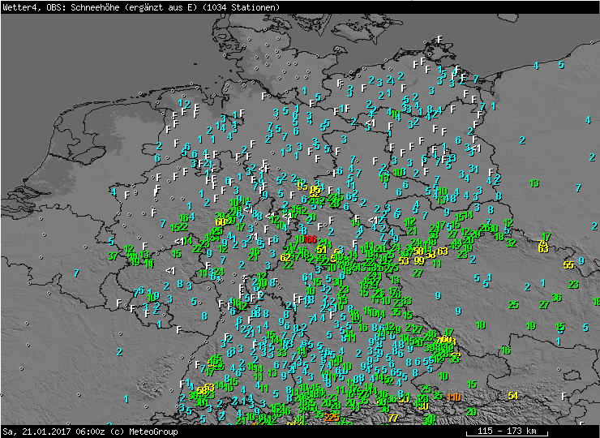This screenshot has width=600, height=438.
Task: Click the yellow 55 station reading
Action: tap(568, 264)
